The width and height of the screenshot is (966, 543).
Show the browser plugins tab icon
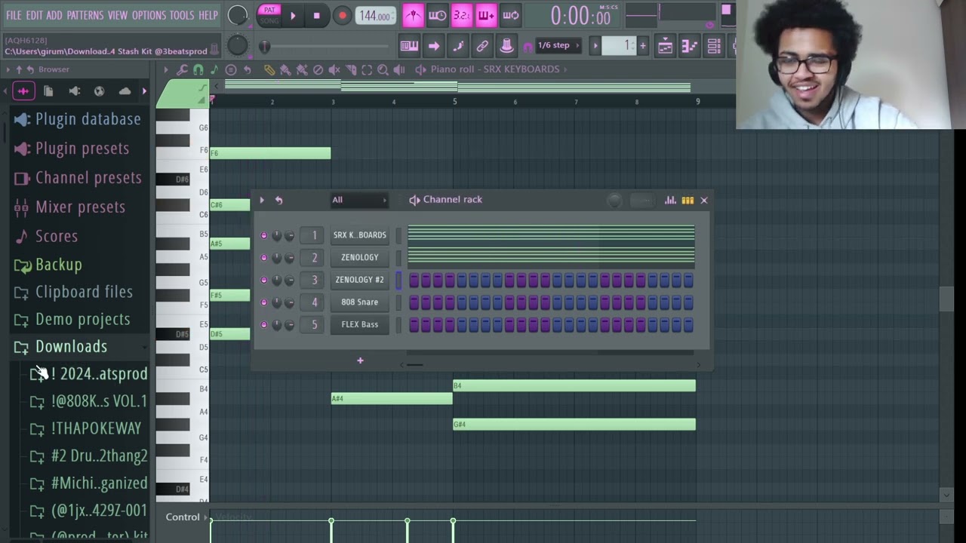(74, 91)
